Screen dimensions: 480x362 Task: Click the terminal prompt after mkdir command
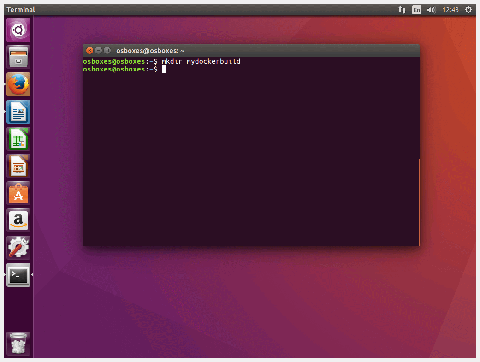164,69
